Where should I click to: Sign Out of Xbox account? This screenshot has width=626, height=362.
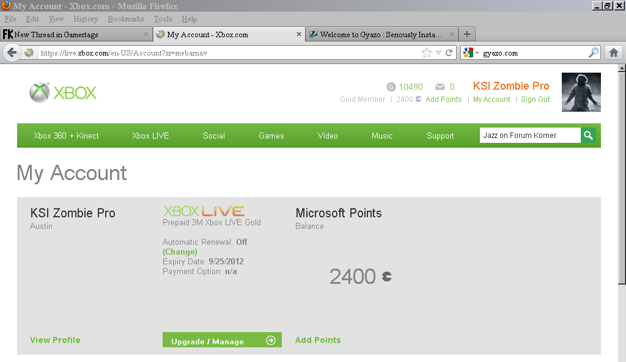pos(536,100)
